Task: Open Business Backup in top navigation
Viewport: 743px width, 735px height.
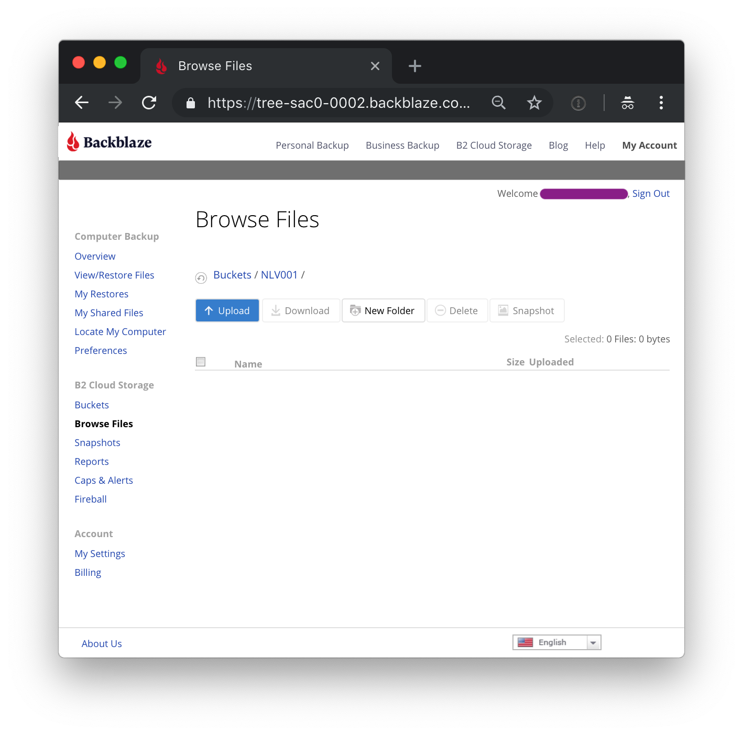Action: point(402,146)
